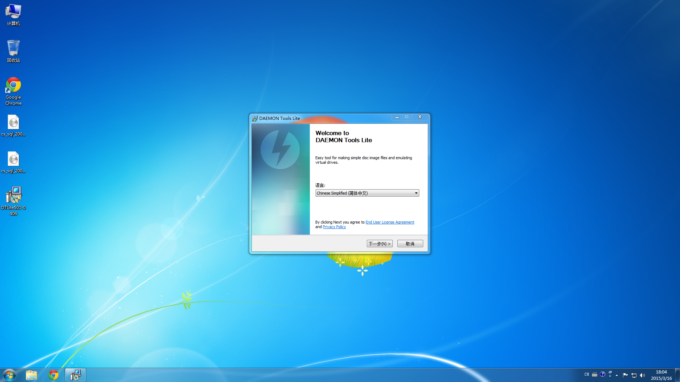Viewport: 680px width, 382px height.
Task: Minimize the DAEMON Tools Lite window
Action: click(397, 117)
